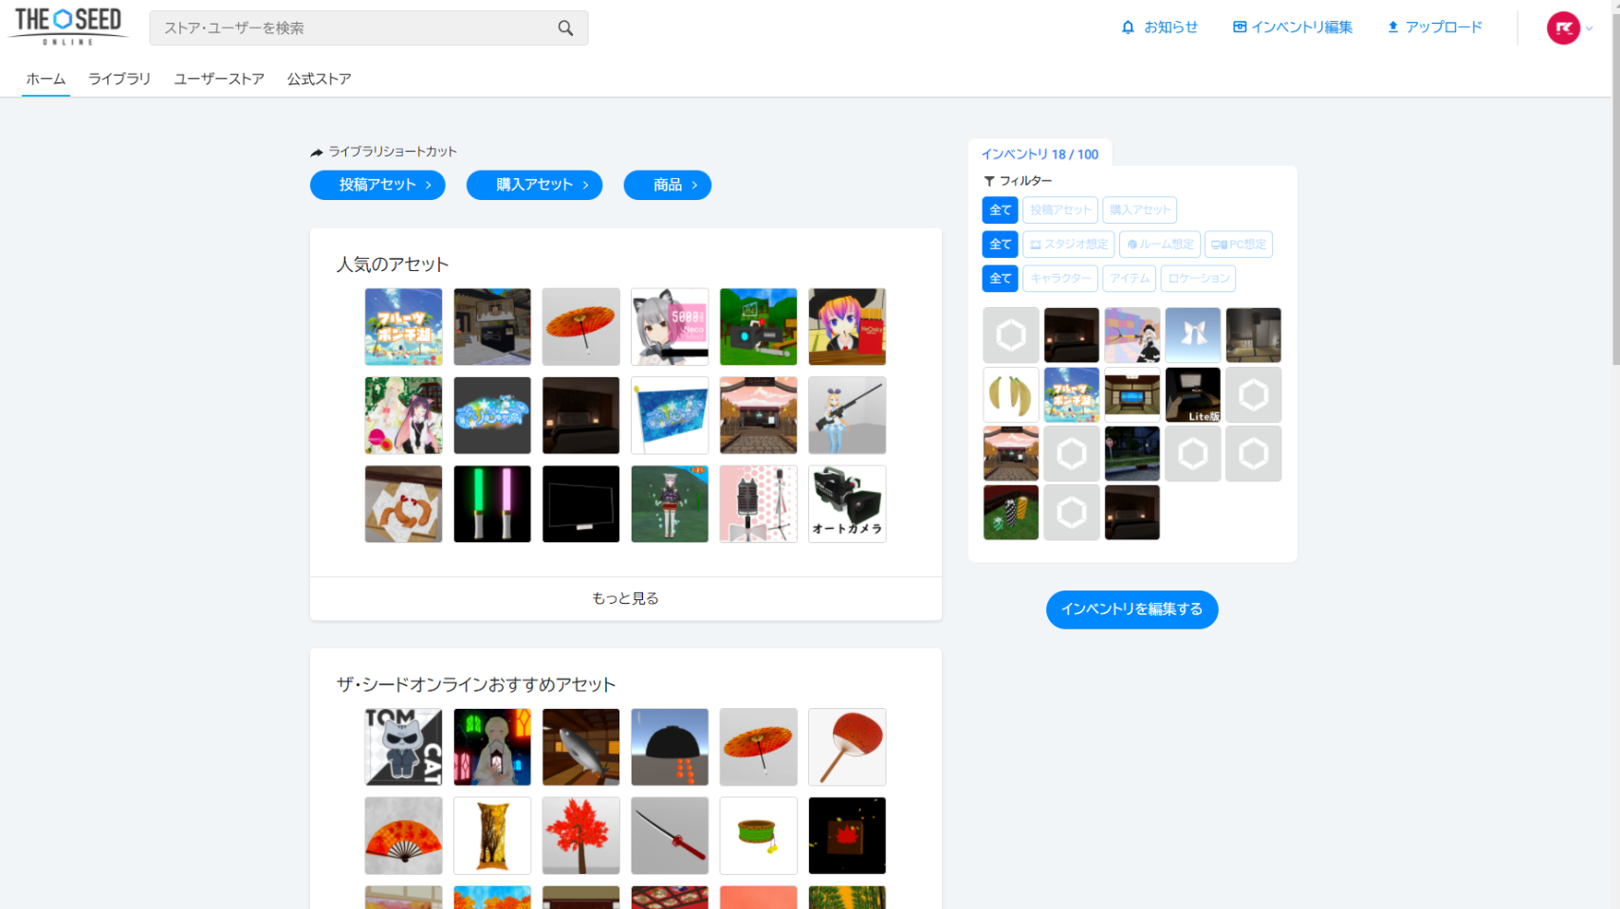Image resolution: width=1620 pixels, height=909 pixels.
Task: Open the blonde girl with rifle thumbnail
Action: pos(847,415)
